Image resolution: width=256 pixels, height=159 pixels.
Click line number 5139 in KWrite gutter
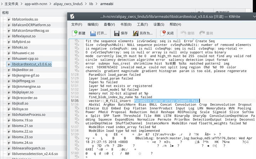[x=75, y=134]
